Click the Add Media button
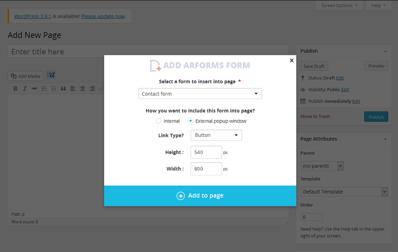This screenshot has height=252, width=398. pos(25,76)
